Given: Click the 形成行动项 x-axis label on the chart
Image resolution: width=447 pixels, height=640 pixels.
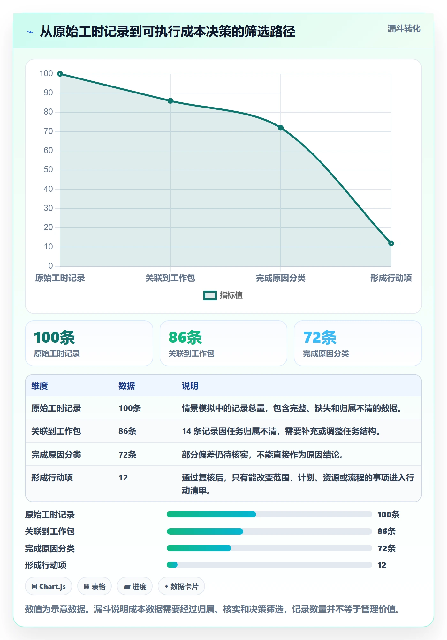Looking at the screenshot, I should pyautogui.click(x=391, y=278).
